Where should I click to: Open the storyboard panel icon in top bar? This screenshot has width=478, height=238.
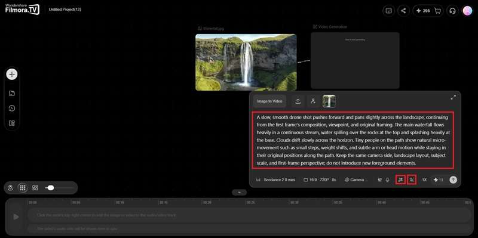[388, 11]
